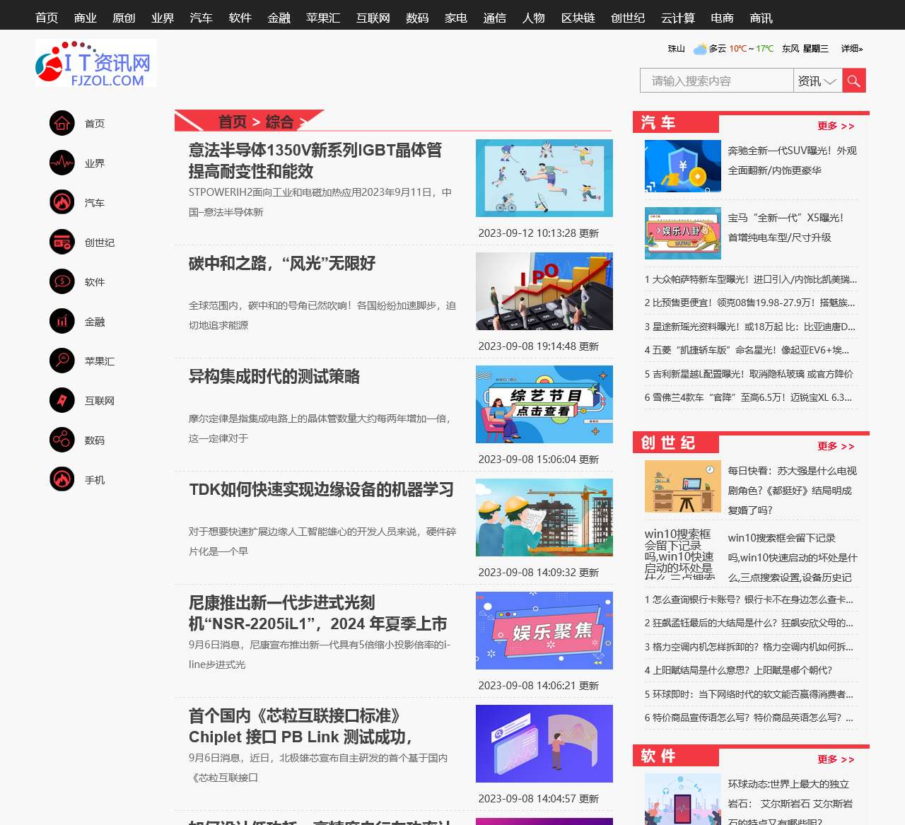Expand weather details via 详细» link
Viewport: 905px width, 825px height.
coord(851,49)
